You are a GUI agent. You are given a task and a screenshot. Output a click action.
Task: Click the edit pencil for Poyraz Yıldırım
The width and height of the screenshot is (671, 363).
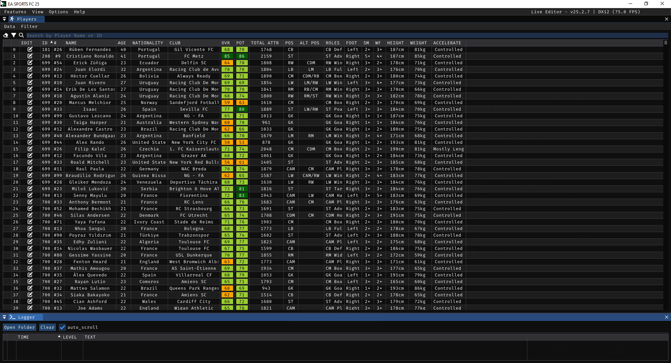pyautogui.click(x=30, y=235)
